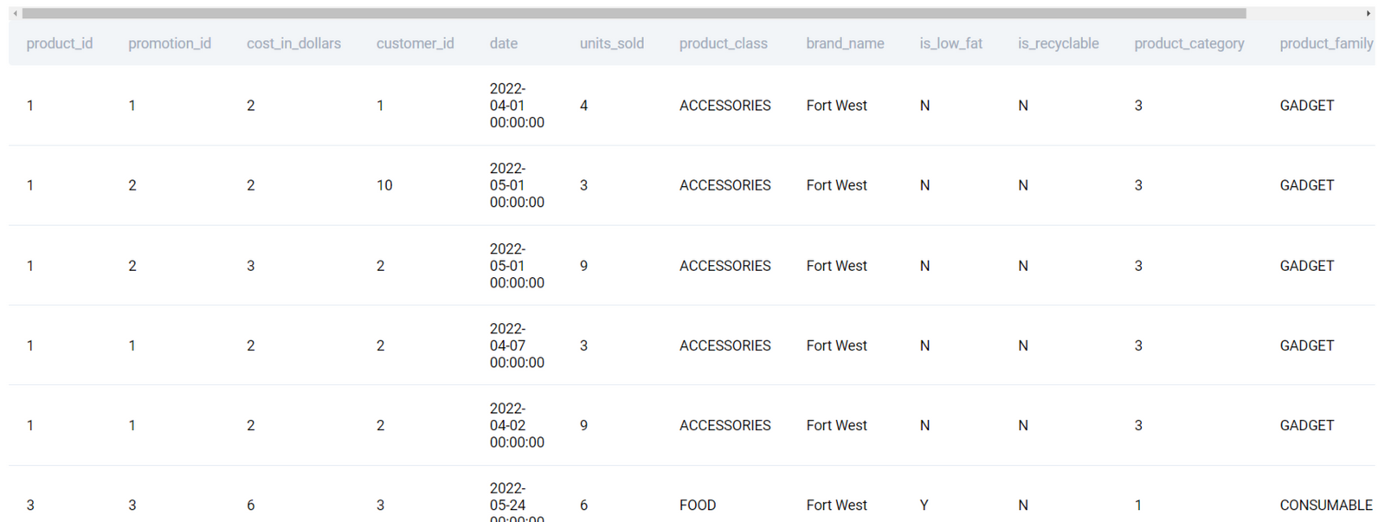Click the product_family column header
The image size is (1385, 522).
point(1327,43)
